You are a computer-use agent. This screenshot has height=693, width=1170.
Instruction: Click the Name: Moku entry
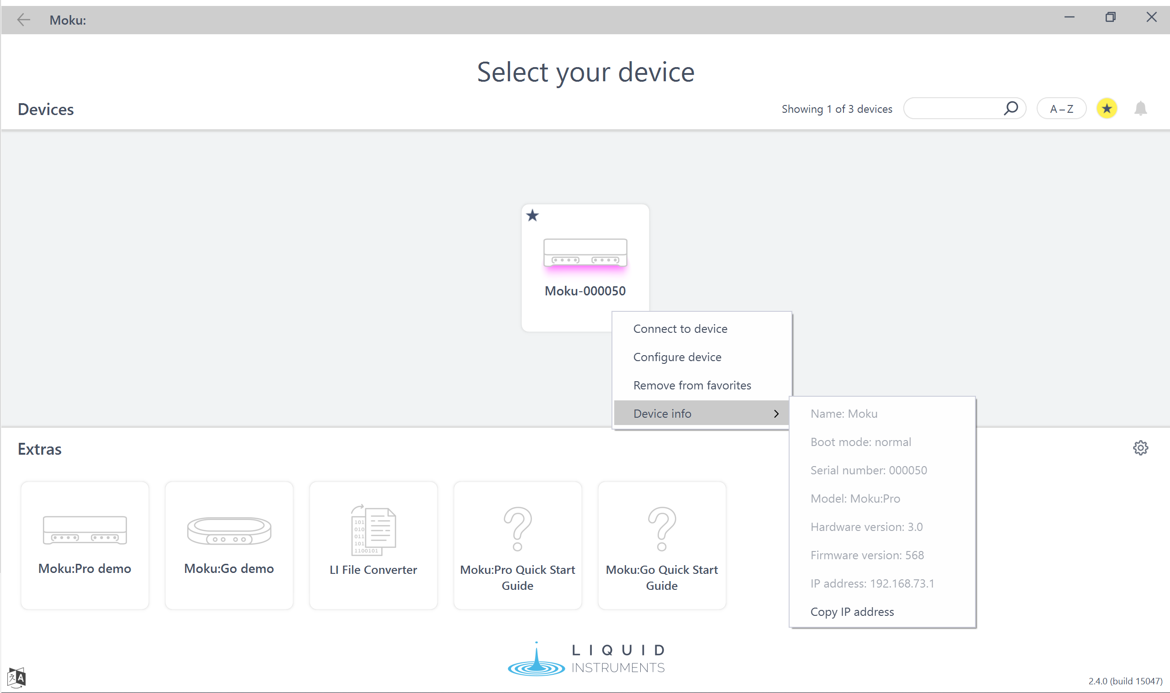882,414
